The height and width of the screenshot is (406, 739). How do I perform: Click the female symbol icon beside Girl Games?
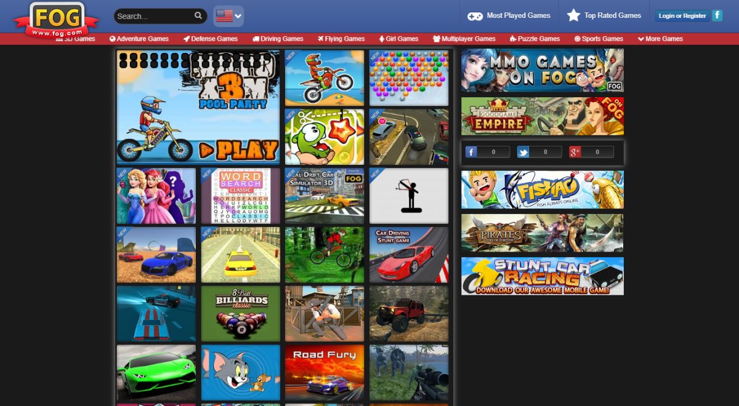tap(382, 39)
